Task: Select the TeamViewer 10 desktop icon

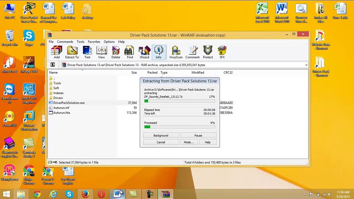Action: (x=10, y=93)
